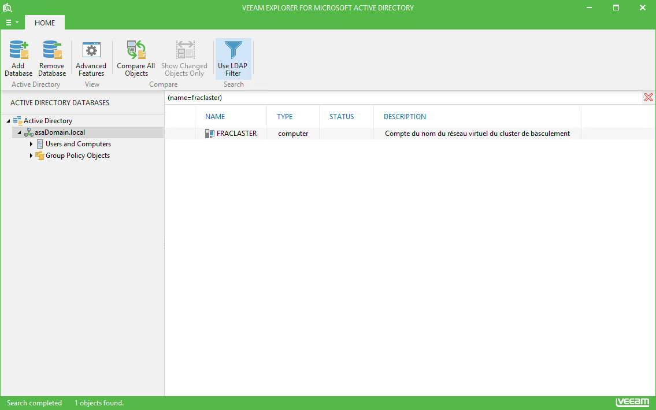Sort by the NAME column header
Viewport: 656px width, 410px height.
click(x=215, y=116)
